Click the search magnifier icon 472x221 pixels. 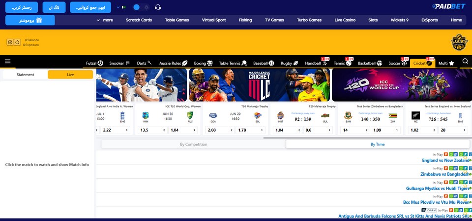[465, 61]
